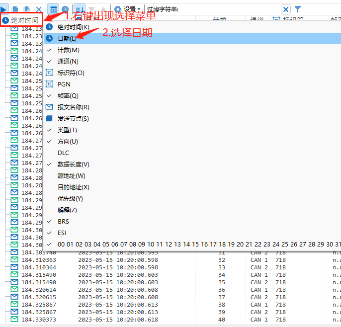Click envelope icon beside 报文名称(R)
Viewport: 341px width, 327px height.
(49, 107)
